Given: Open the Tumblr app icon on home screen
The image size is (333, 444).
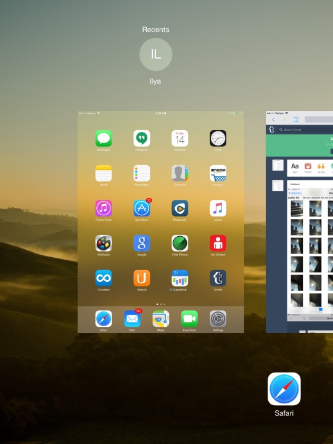Looking at the screenshot, I should (x=218, y=278).
